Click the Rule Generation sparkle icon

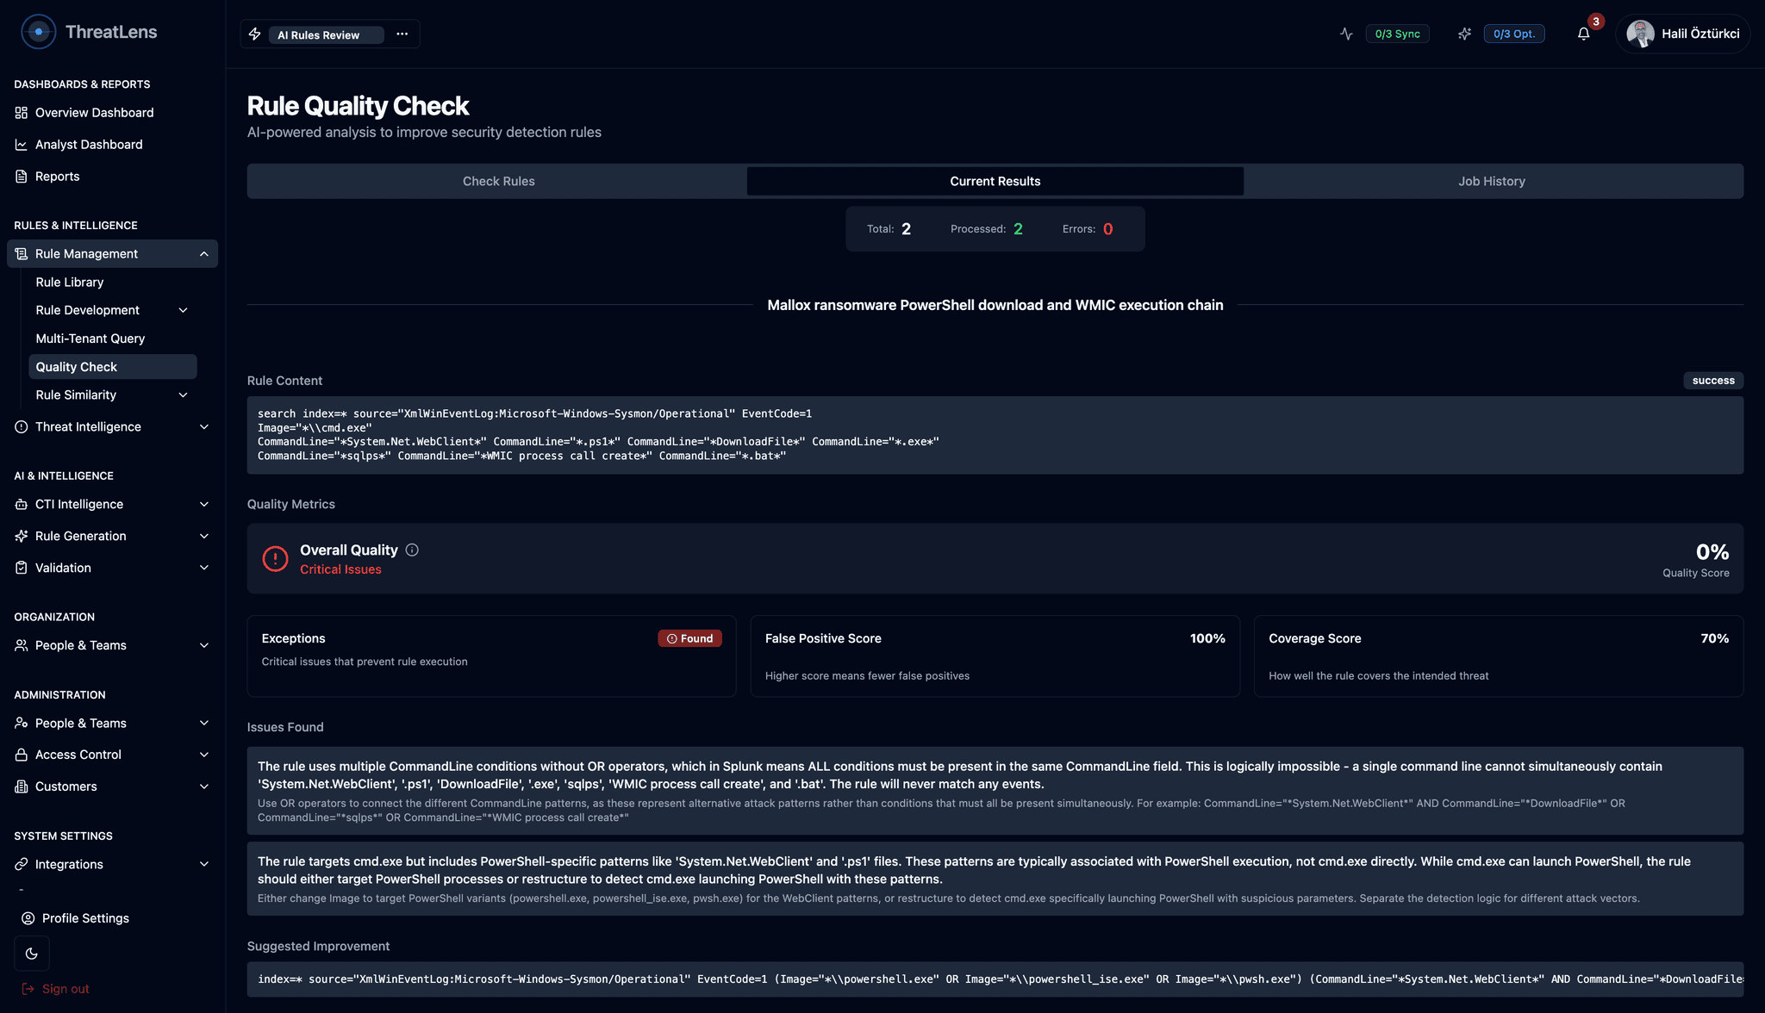coord(22,536)
